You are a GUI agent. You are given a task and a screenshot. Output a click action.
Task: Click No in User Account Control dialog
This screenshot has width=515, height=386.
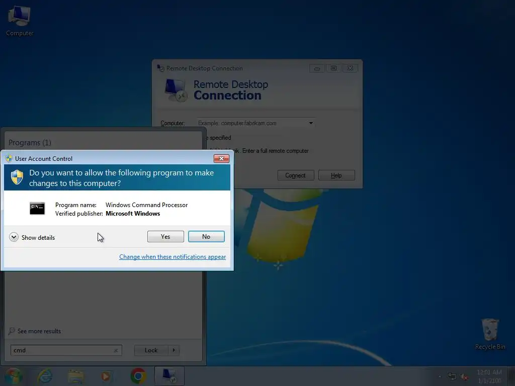(206, 236)
